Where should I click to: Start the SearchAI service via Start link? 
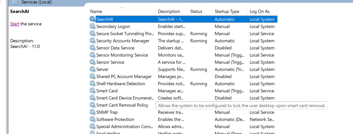pos(15,24)
